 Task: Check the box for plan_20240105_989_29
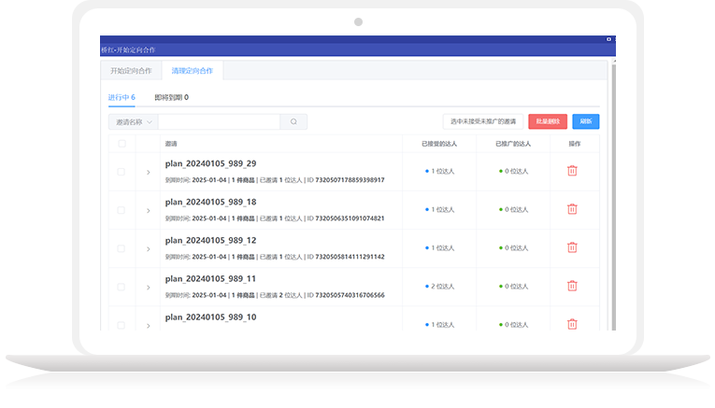[122, 172]
